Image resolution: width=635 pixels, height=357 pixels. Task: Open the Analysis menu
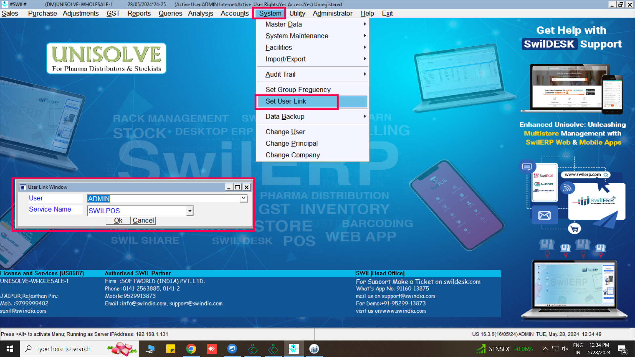pyautogui.click(x=201, y=13)
